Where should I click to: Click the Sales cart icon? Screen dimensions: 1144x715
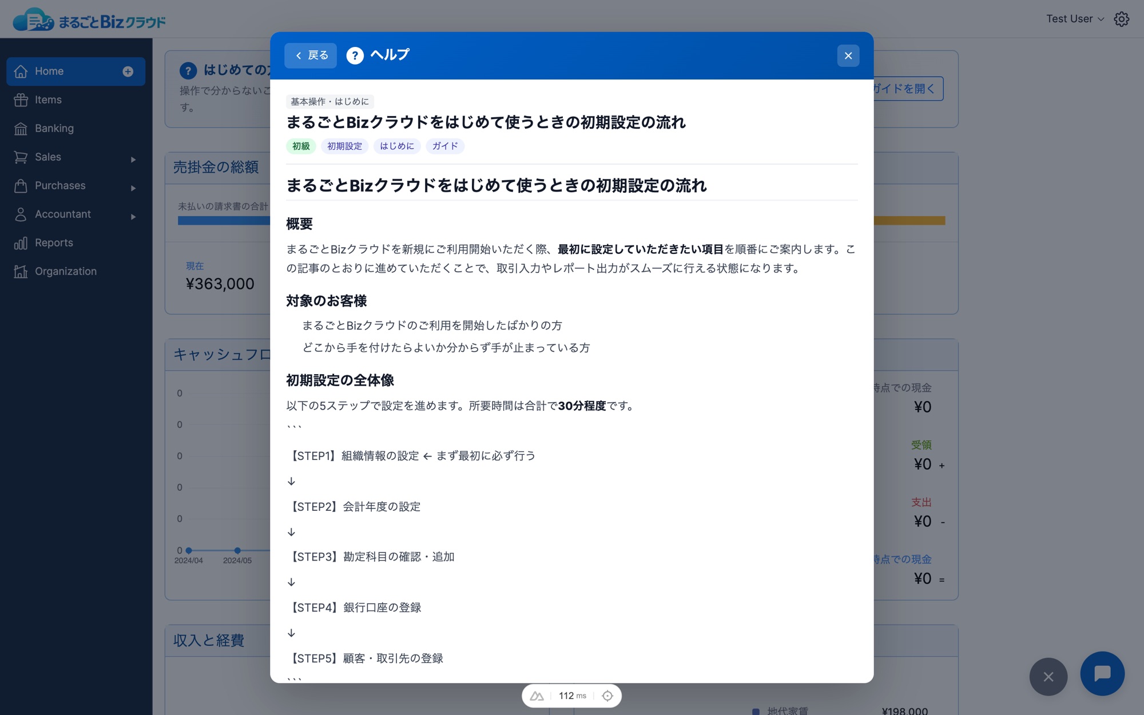[21, 157]
